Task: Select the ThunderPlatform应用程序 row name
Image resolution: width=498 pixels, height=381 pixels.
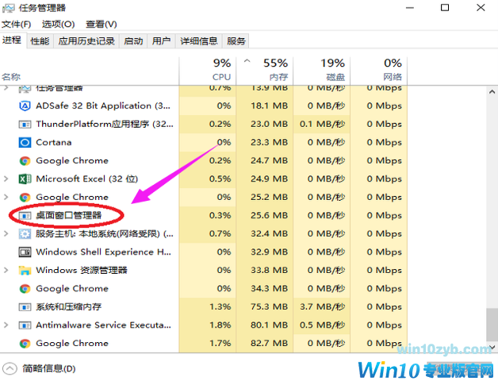Action: click(105, 124)
